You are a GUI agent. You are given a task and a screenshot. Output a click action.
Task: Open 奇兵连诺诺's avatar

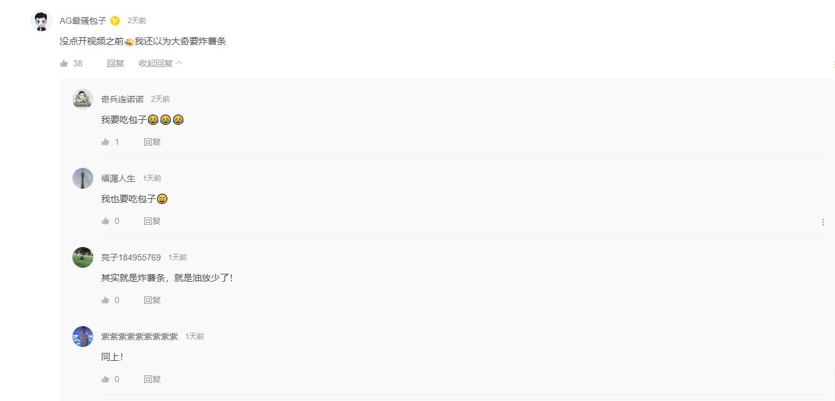click(83, 99)
